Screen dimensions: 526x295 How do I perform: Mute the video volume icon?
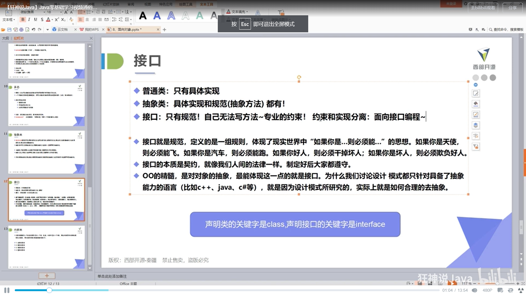coord(474,290)
